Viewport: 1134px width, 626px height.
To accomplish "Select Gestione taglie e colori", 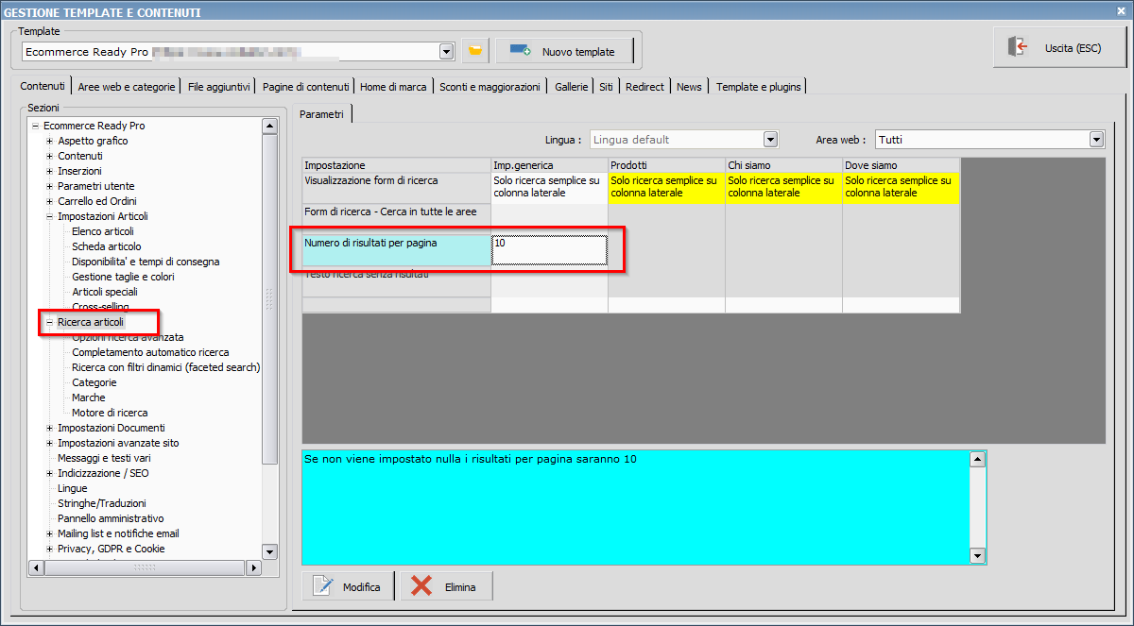I will (x=123, y=277).
